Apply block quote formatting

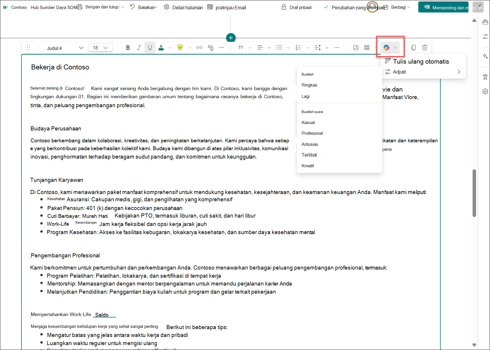(x=241, y=48)
